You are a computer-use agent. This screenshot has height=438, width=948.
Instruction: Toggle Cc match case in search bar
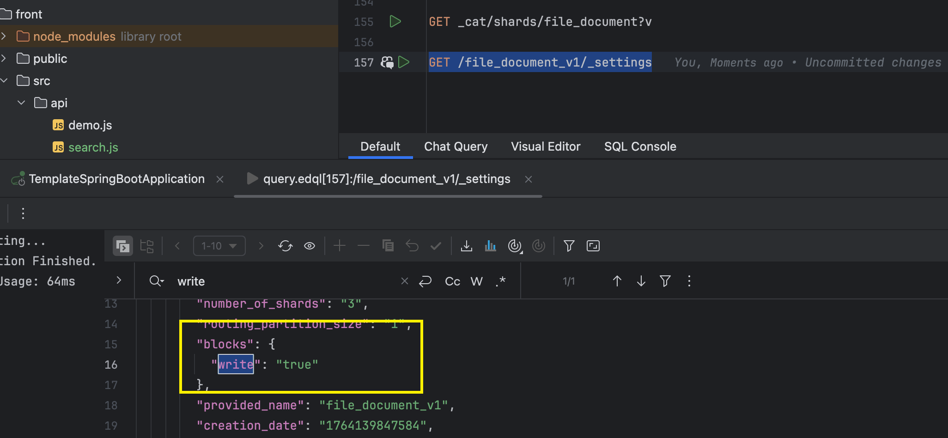(452, 281)
